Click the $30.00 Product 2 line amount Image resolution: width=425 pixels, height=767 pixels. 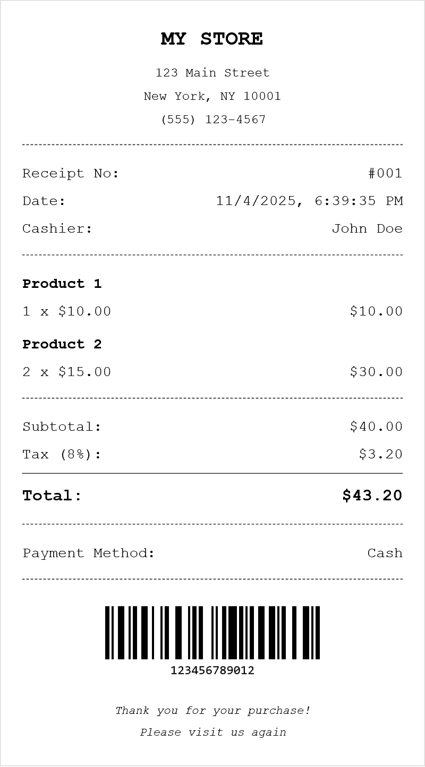click(x=376, y=372)
